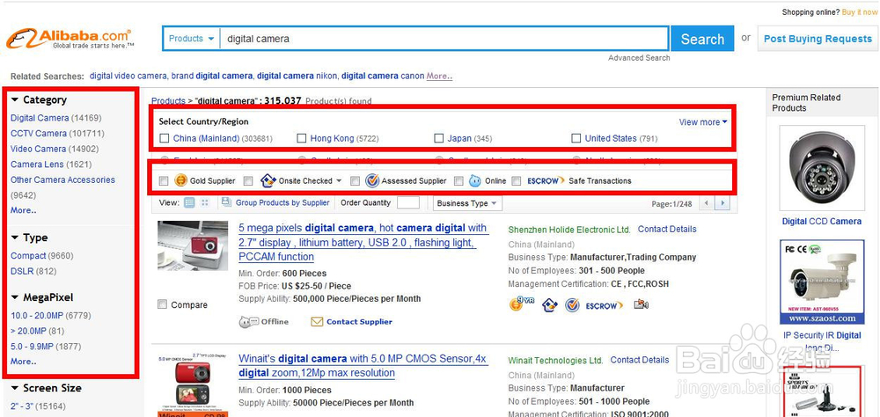Screen dimensions: 880x417
Task: Open Contact Details for Winait Technologies
Action: pyautogui.click(x=639, y=360)
